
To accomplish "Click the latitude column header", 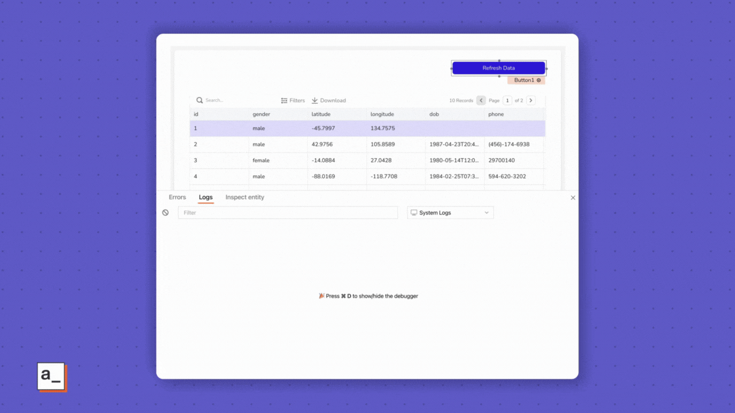I will tap(321, 114).
